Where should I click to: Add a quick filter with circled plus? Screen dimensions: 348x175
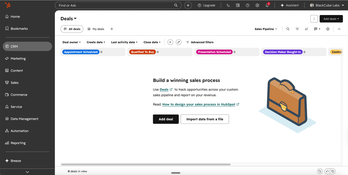coord(170,42)
